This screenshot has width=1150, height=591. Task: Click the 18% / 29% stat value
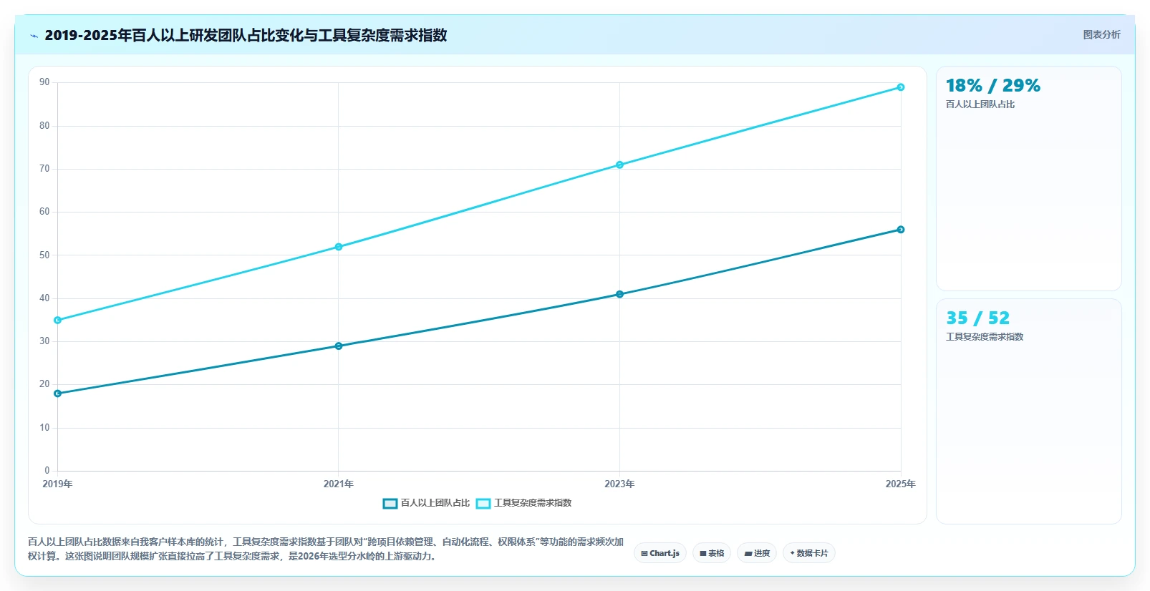coord(993,86)
